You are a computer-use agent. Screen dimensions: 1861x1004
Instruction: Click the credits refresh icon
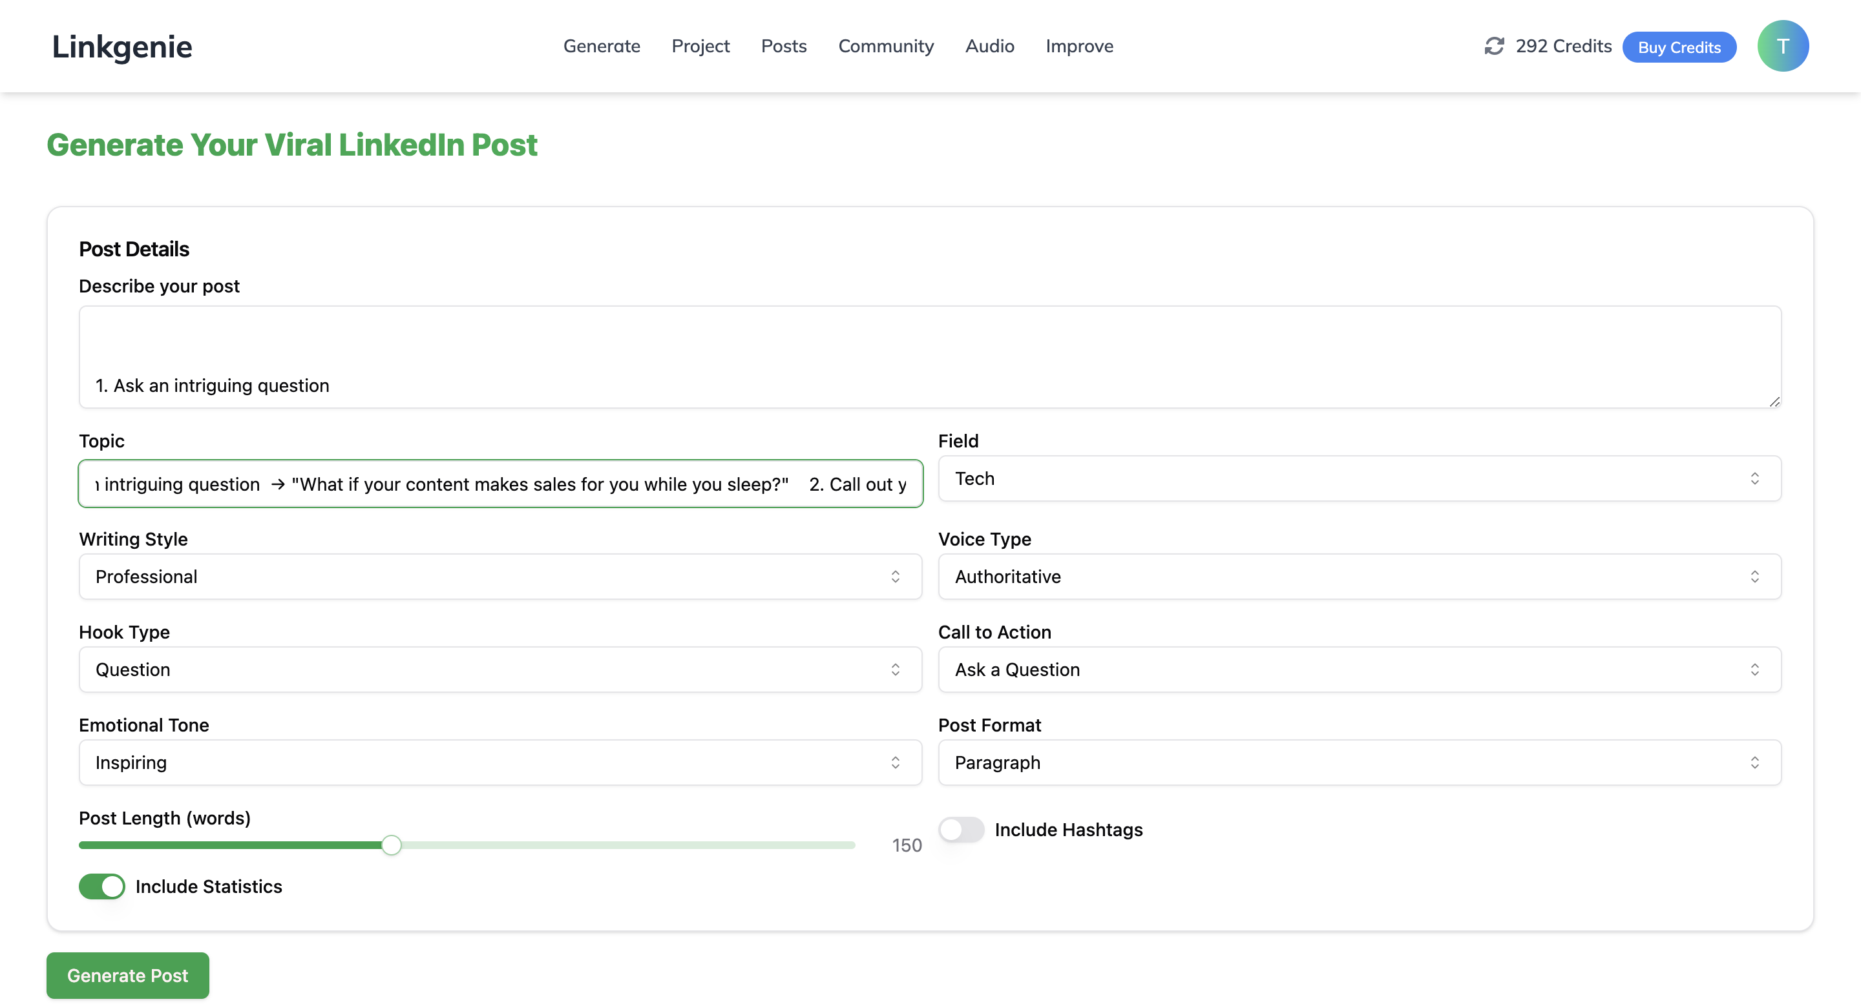(1494, 46)
